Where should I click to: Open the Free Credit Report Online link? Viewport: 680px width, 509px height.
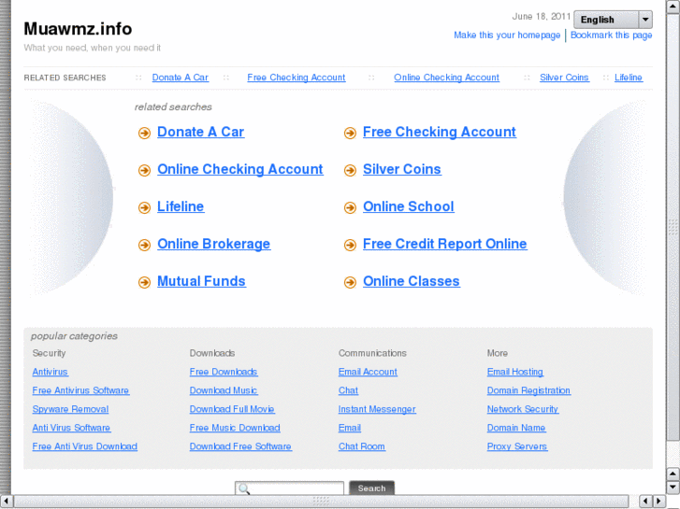tap(445, 244)
